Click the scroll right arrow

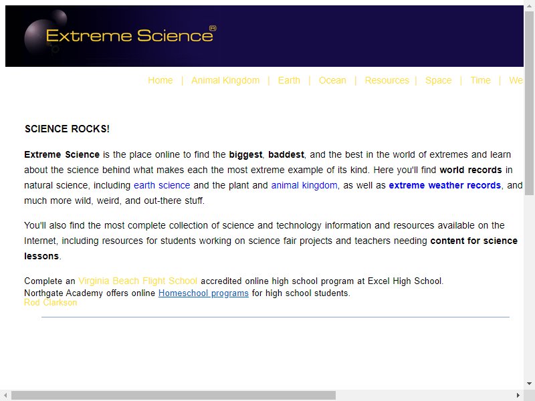tap(518, 396)
